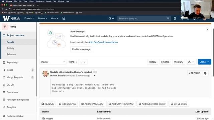Select the Details sidebar item
Viewport: 214px width, 120px height.
coord(10,42)
